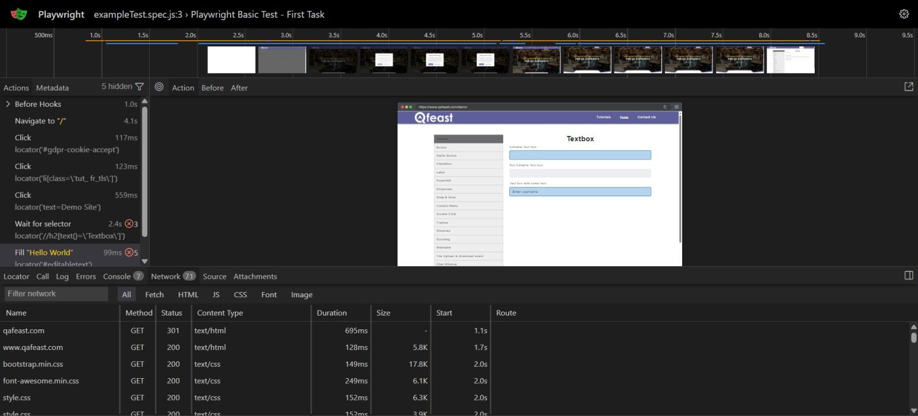This screenshot has width=918, height=416.
Task: Click the filter icon beside '5 hidden'
Action: coord(139,87)
